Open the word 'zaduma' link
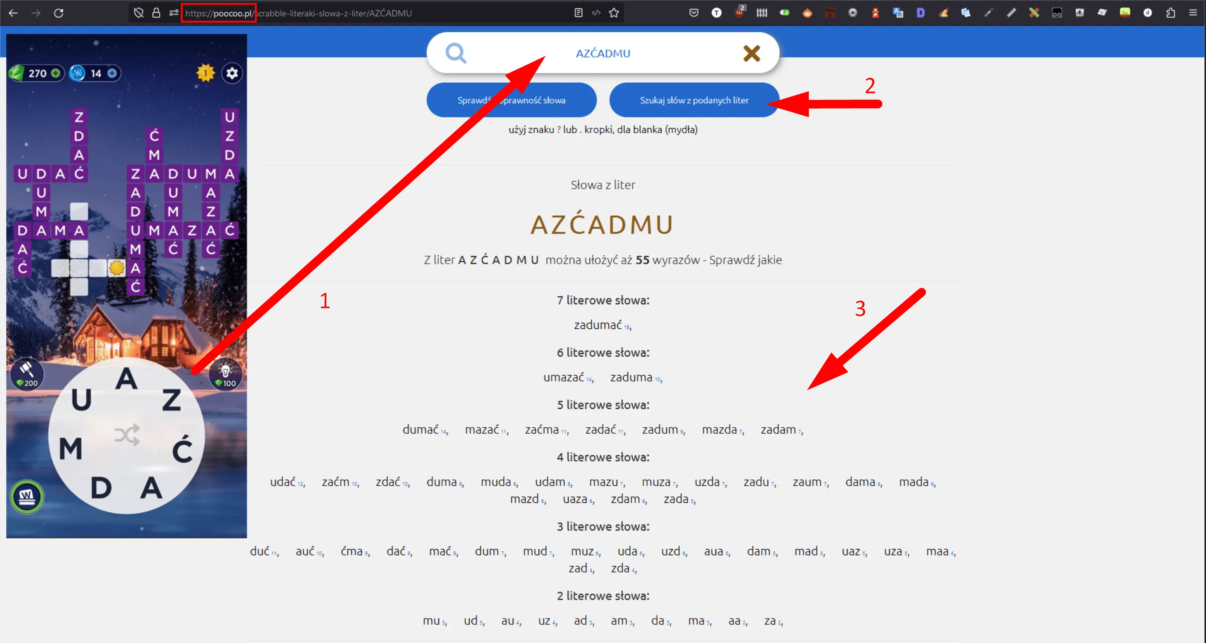The width and height of the screenshot is (1206, 643). point(631,377)
